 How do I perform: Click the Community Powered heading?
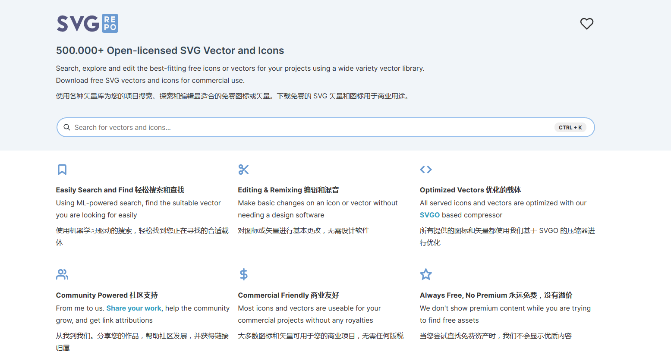[107, 295]
